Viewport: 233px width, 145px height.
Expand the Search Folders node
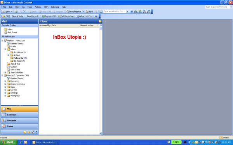[x=5, y=73]
